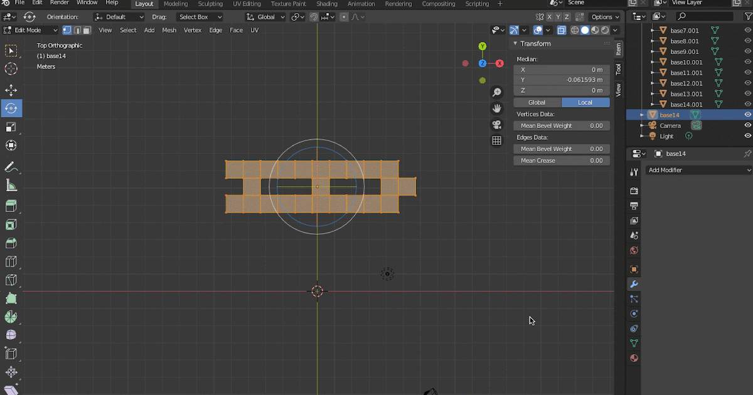
Task: Select the Cursor tool
Action: tap(11, 68)
